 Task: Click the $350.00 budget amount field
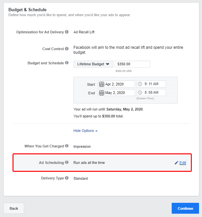click(132, 64)
